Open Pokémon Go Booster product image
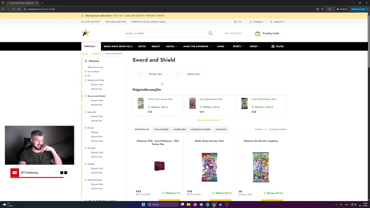 click(x=261, y=167)
